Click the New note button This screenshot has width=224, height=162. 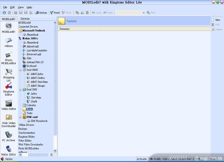[216, 20]
